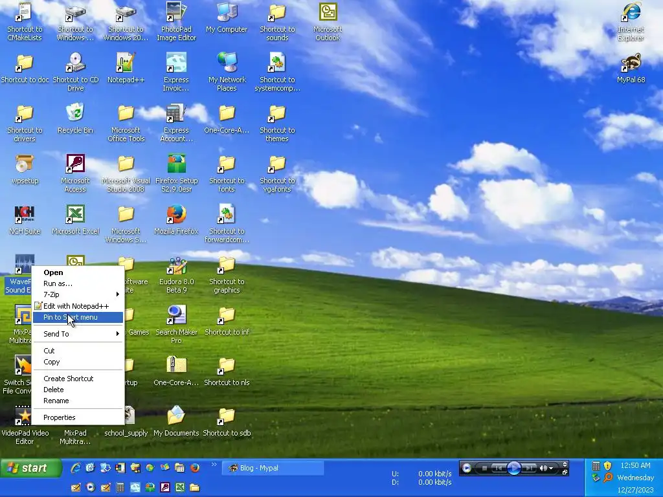Select Run as... in the context menu

pyautogui.click(x=78, y=283)
